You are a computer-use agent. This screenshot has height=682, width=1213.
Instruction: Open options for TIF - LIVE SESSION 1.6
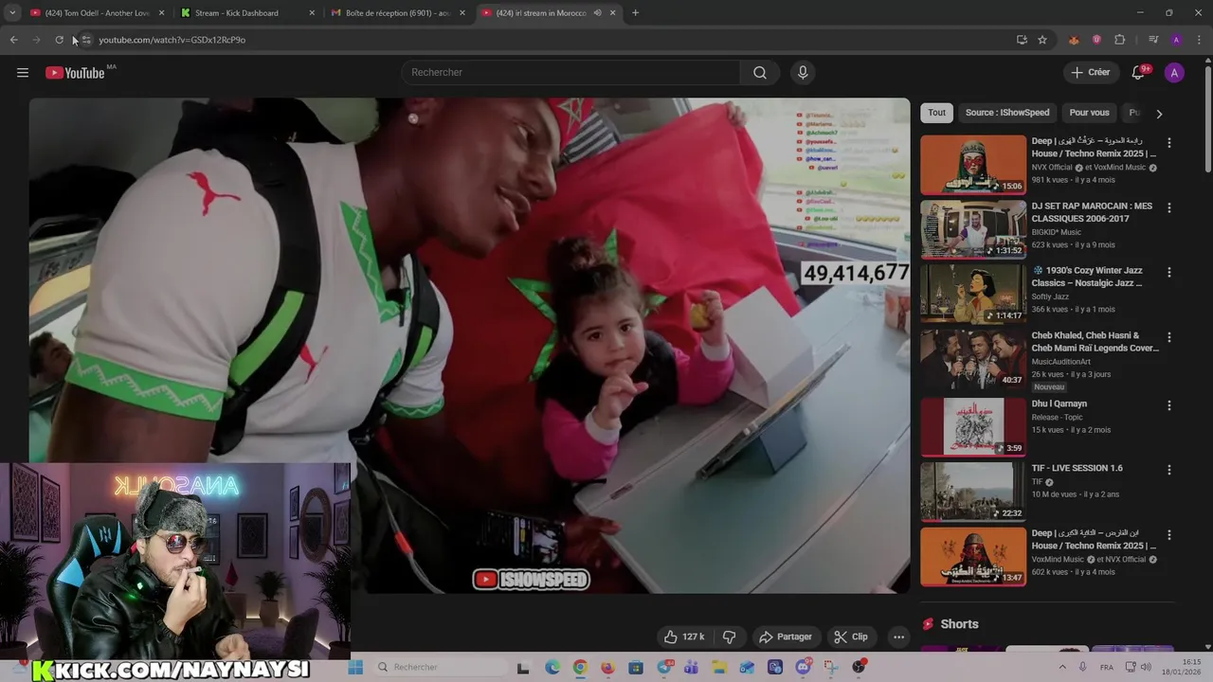point(1168,470)
